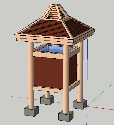Select the large front brown panel of the box

point(49,72)
